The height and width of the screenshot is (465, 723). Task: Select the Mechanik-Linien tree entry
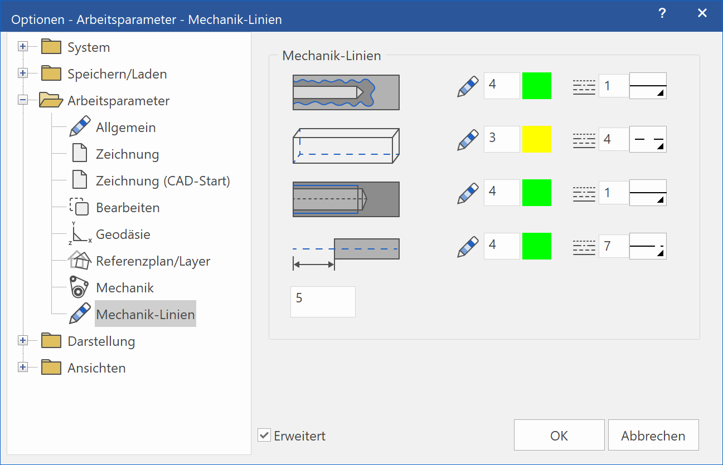[x=145, y=315]
